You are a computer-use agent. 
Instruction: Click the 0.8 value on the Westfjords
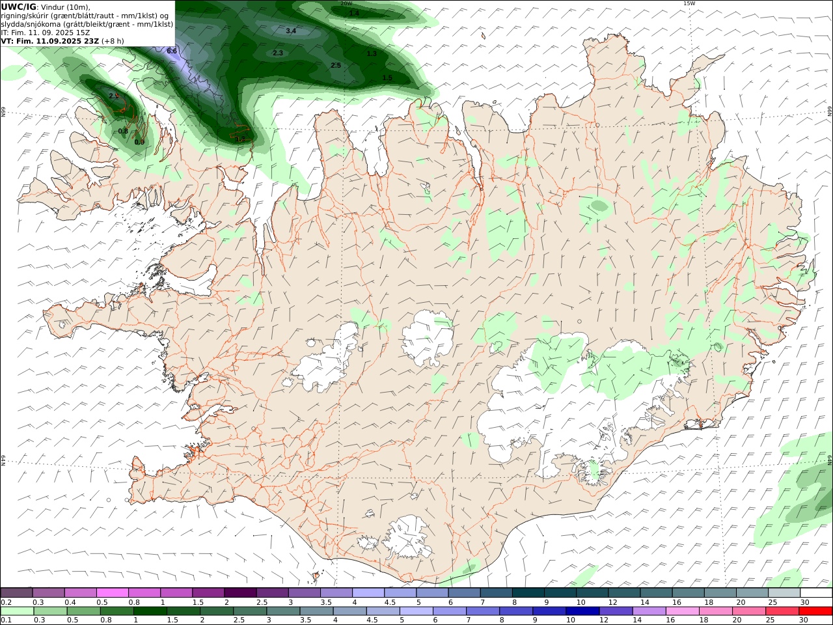point(123,131)
